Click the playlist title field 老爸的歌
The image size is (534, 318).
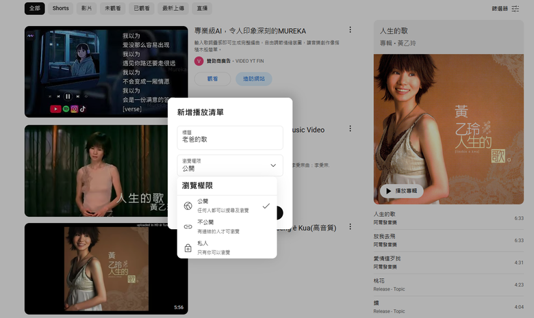pos(230,137)
